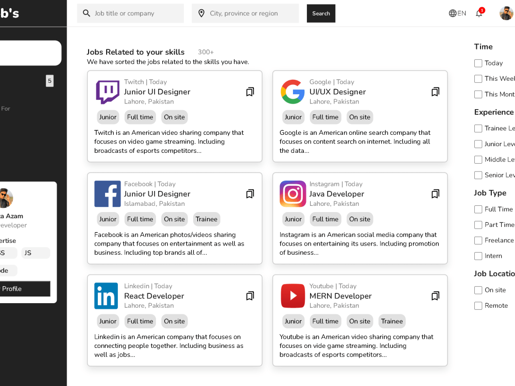Click the Full time tag on Google card
Image resolution: width=515 pixels, height=386 pixels.
pyautogui.click(x=325, y=117)
